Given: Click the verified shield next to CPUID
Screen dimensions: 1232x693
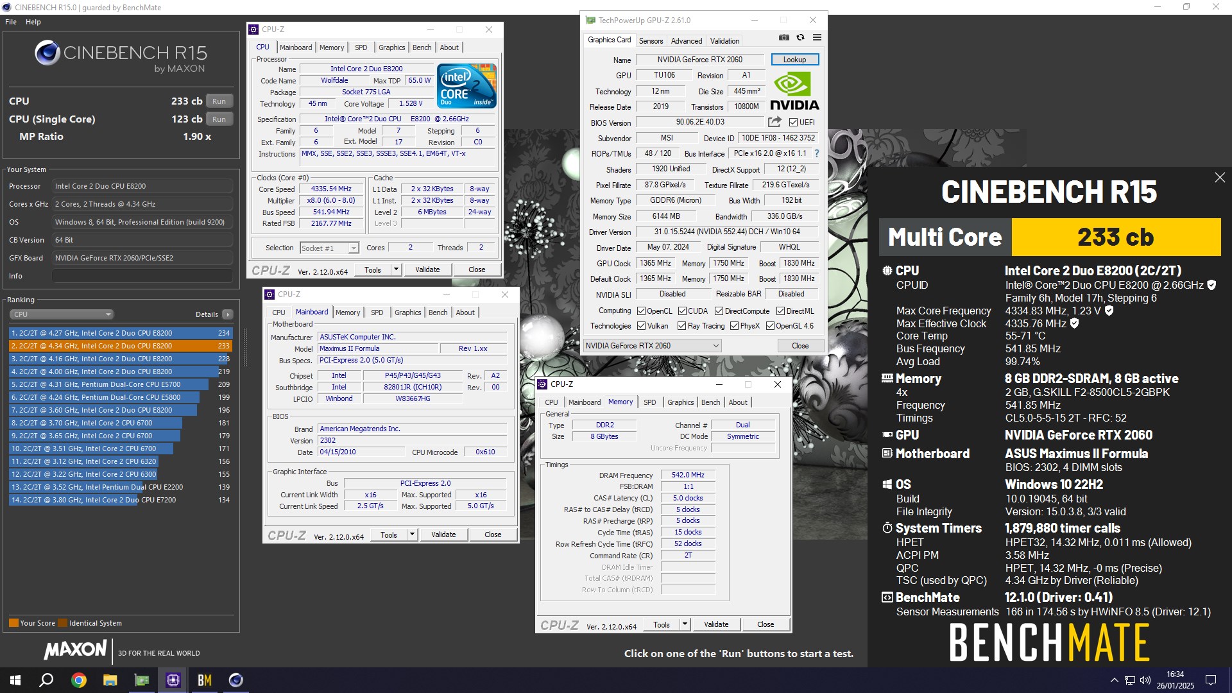Looking at the screenshot, I should [1211, 285].
